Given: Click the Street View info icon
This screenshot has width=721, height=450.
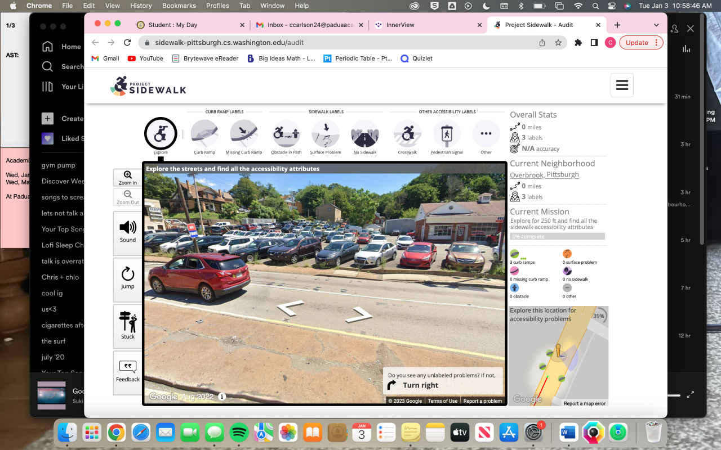Looking at the screenshot, I should click(x=222, y=397).
